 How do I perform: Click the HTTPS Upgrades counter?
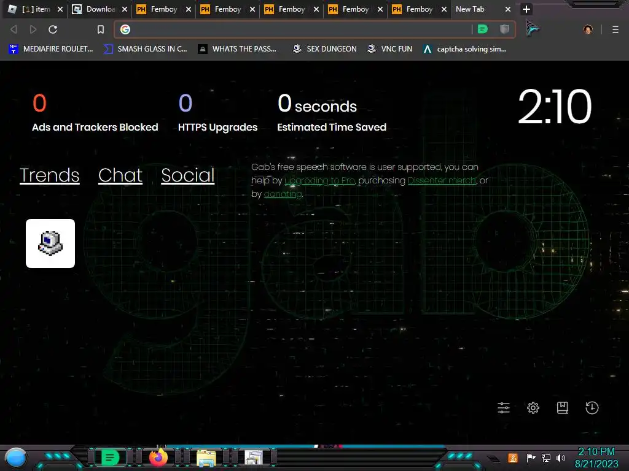tap(218, 113)
